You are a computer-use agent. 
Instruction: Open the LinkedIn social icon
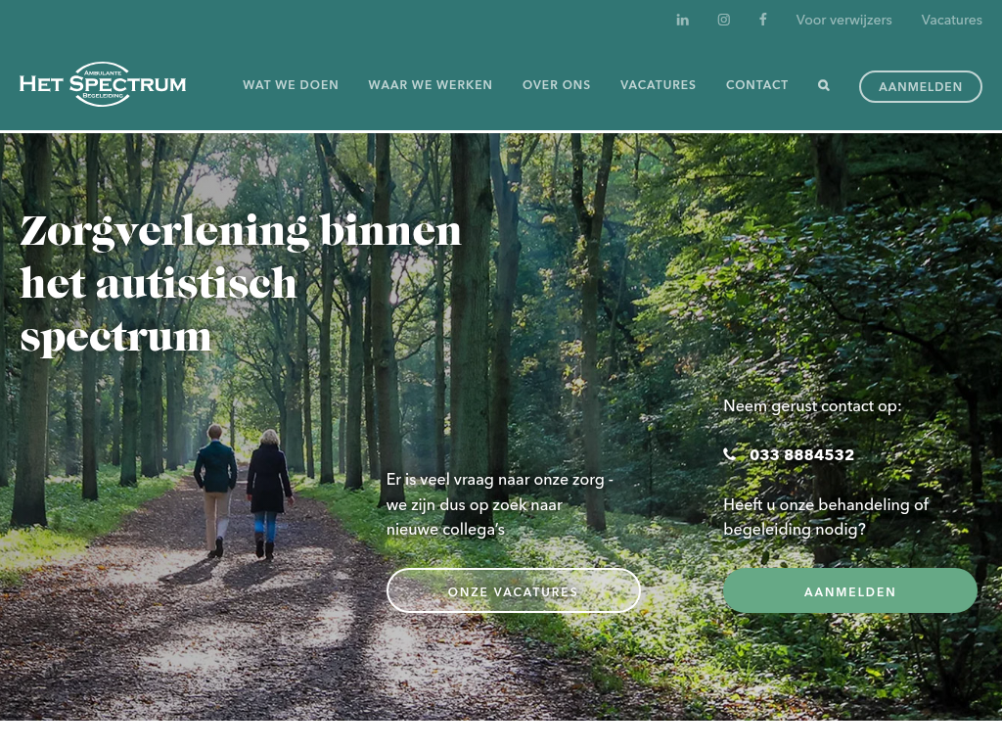[x=682, y=20]
